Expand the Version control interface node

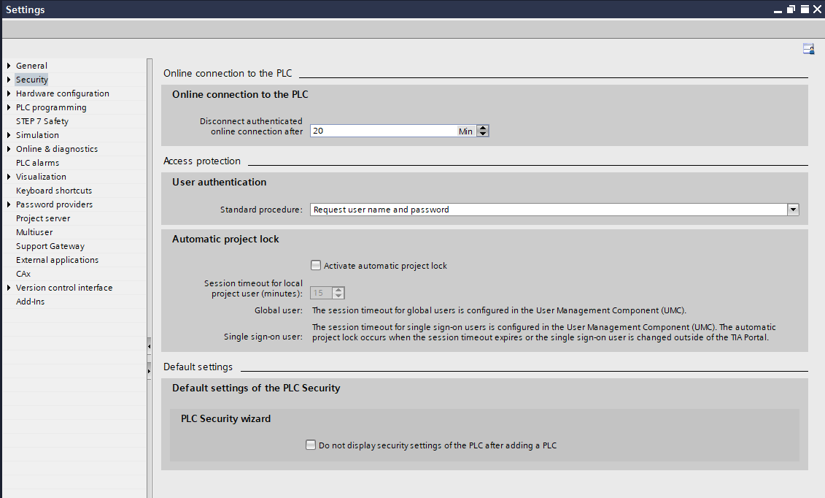(9, 288)
